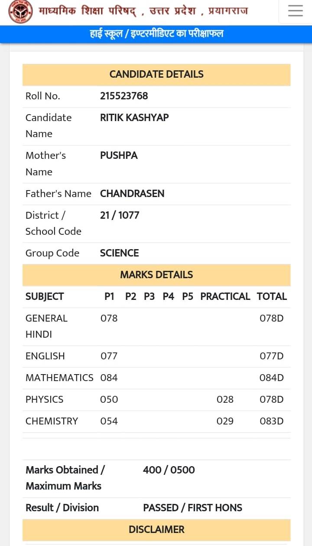Click the UP Board emblem logo
Screen dimensions: 312x546
pos(20,12)
